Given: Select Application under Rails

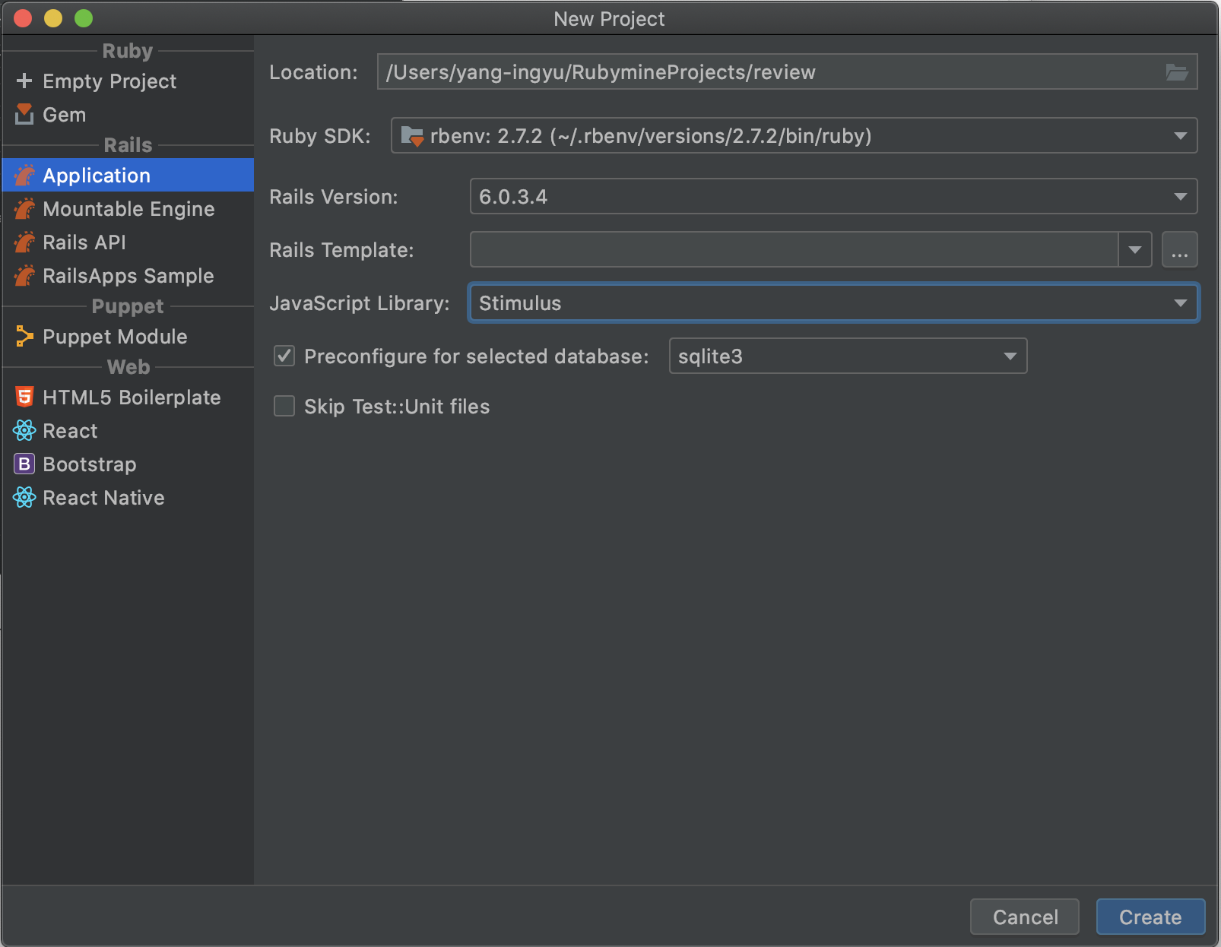Looking at the screenshot, I should point(128,175).
